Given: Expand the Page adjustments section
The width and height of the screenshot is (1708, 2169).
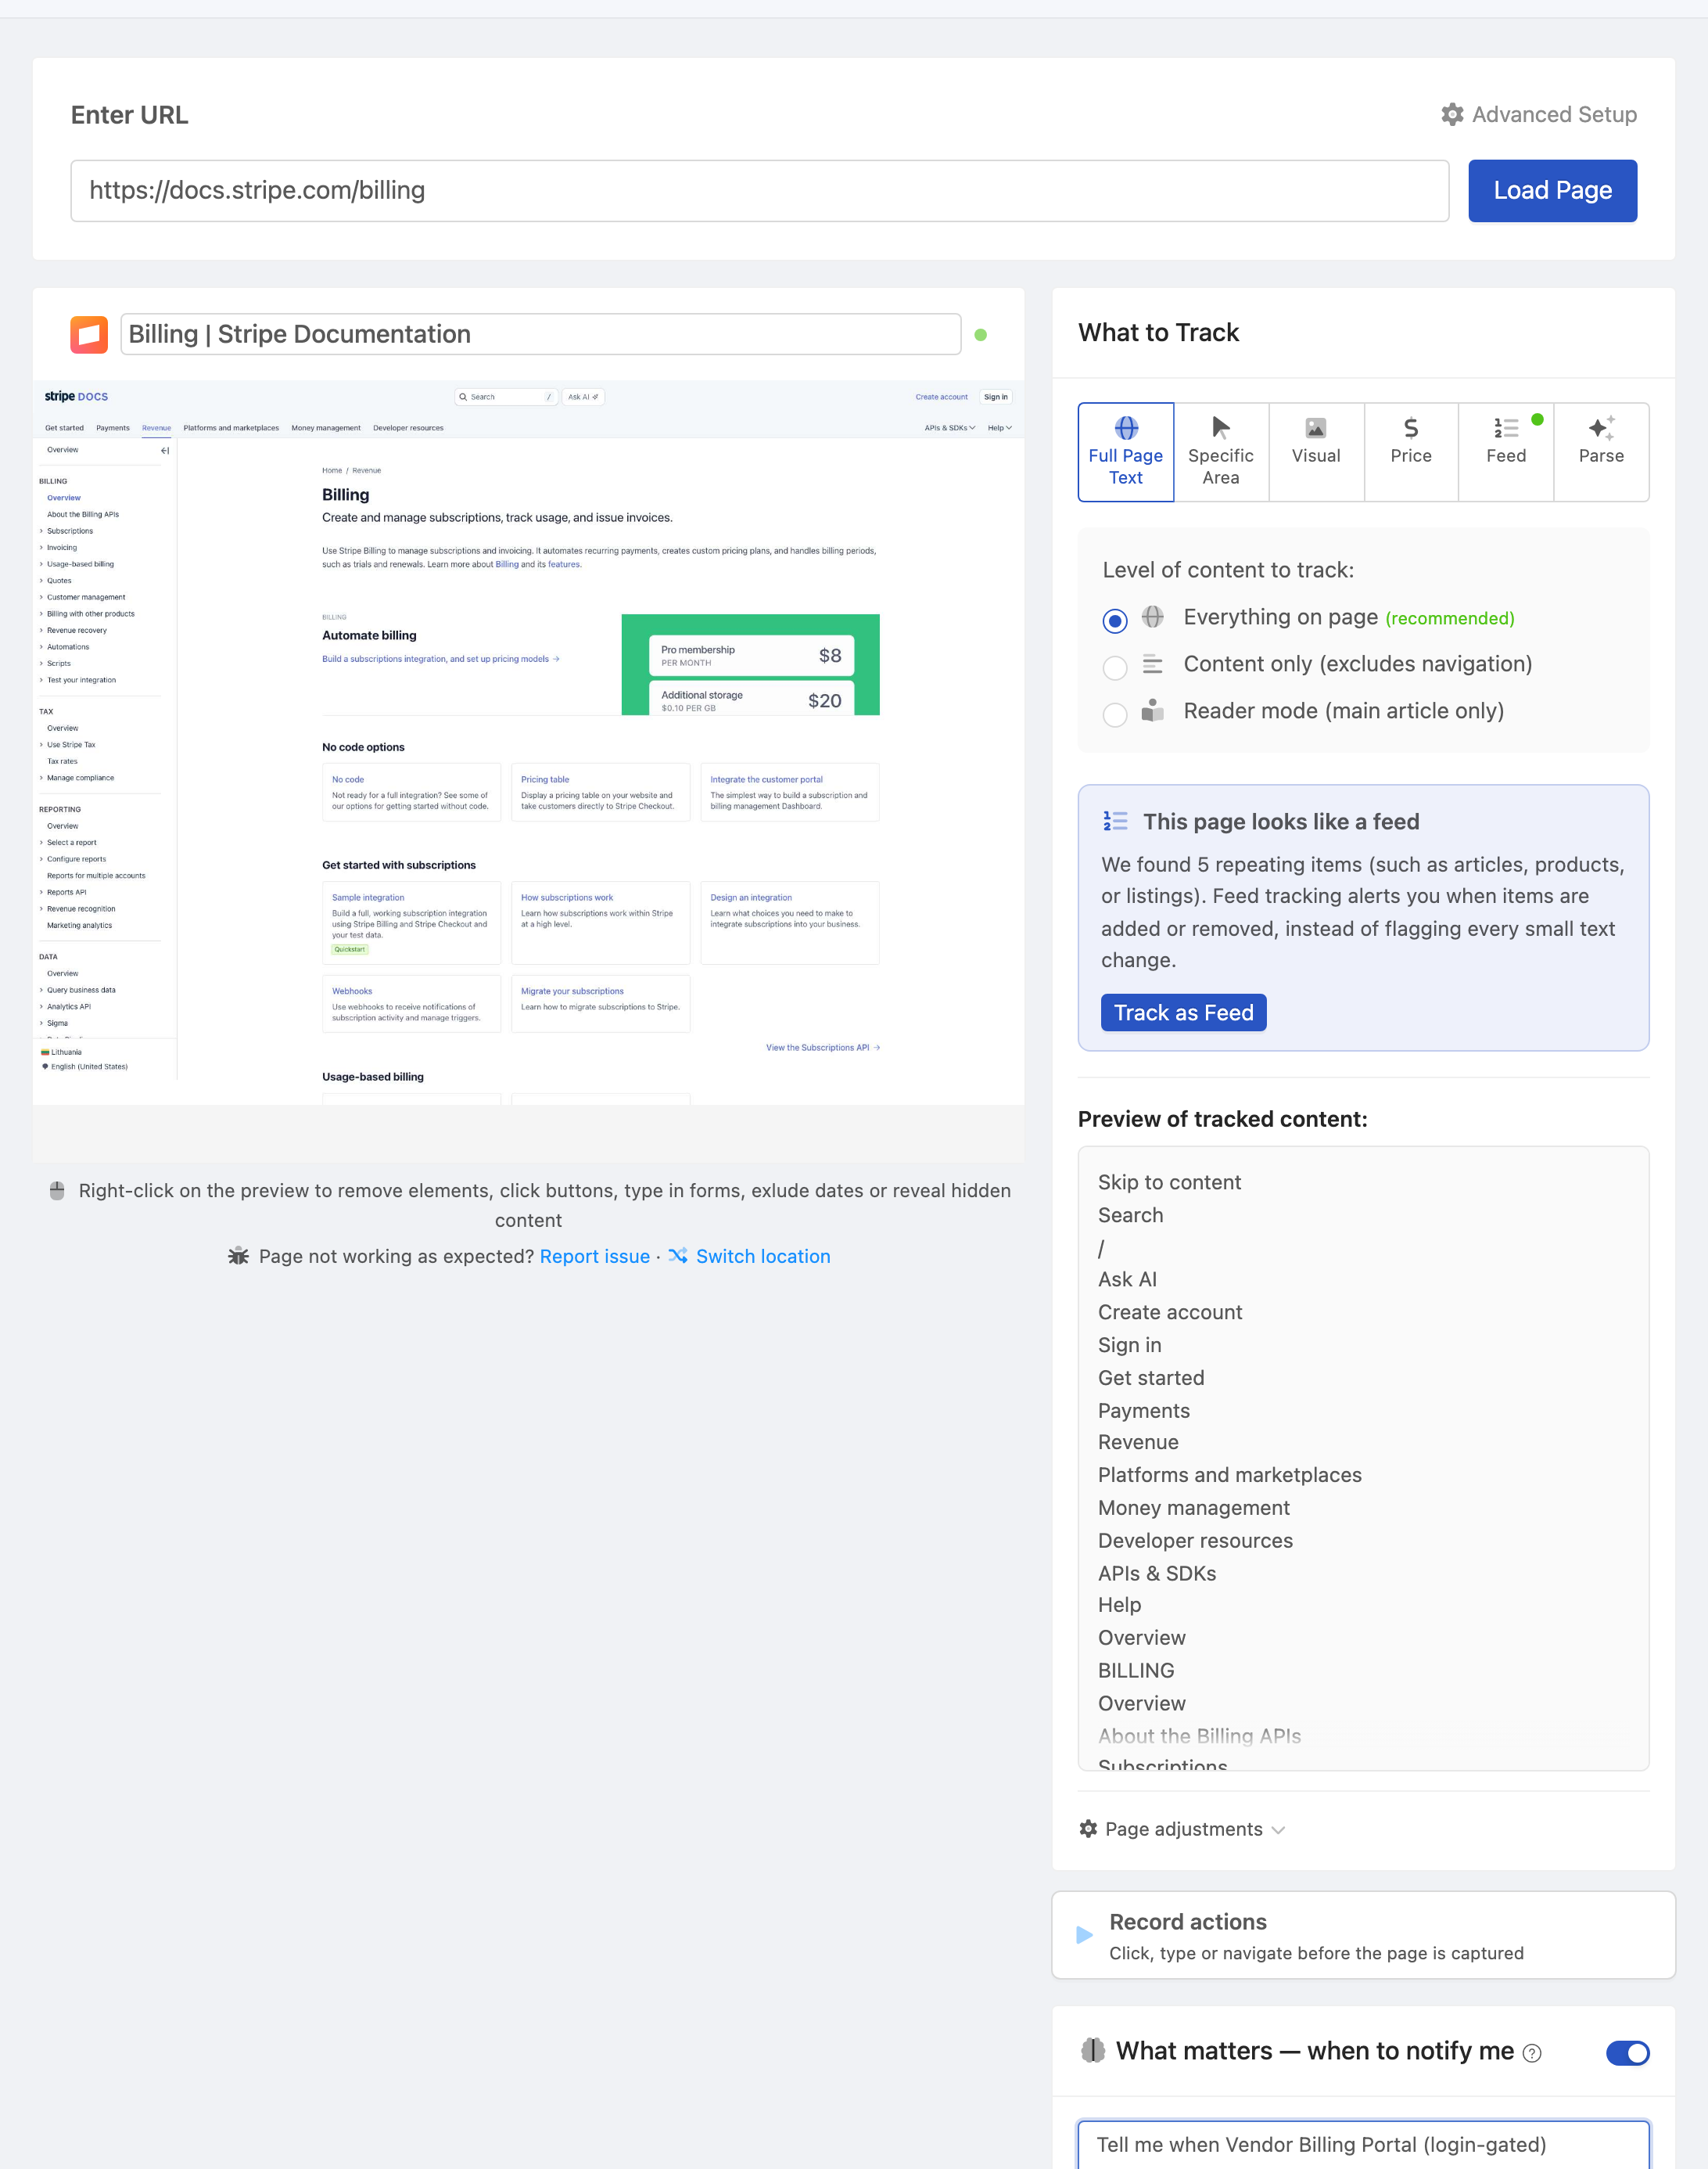Looking at the screenshot, I should [1182, 1829].
